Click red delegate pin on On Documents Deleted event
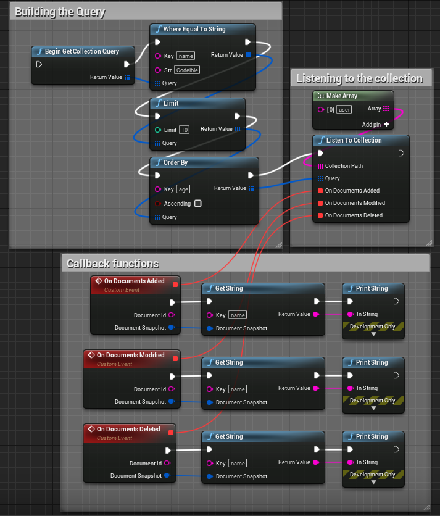 click(x=171, y=433)
